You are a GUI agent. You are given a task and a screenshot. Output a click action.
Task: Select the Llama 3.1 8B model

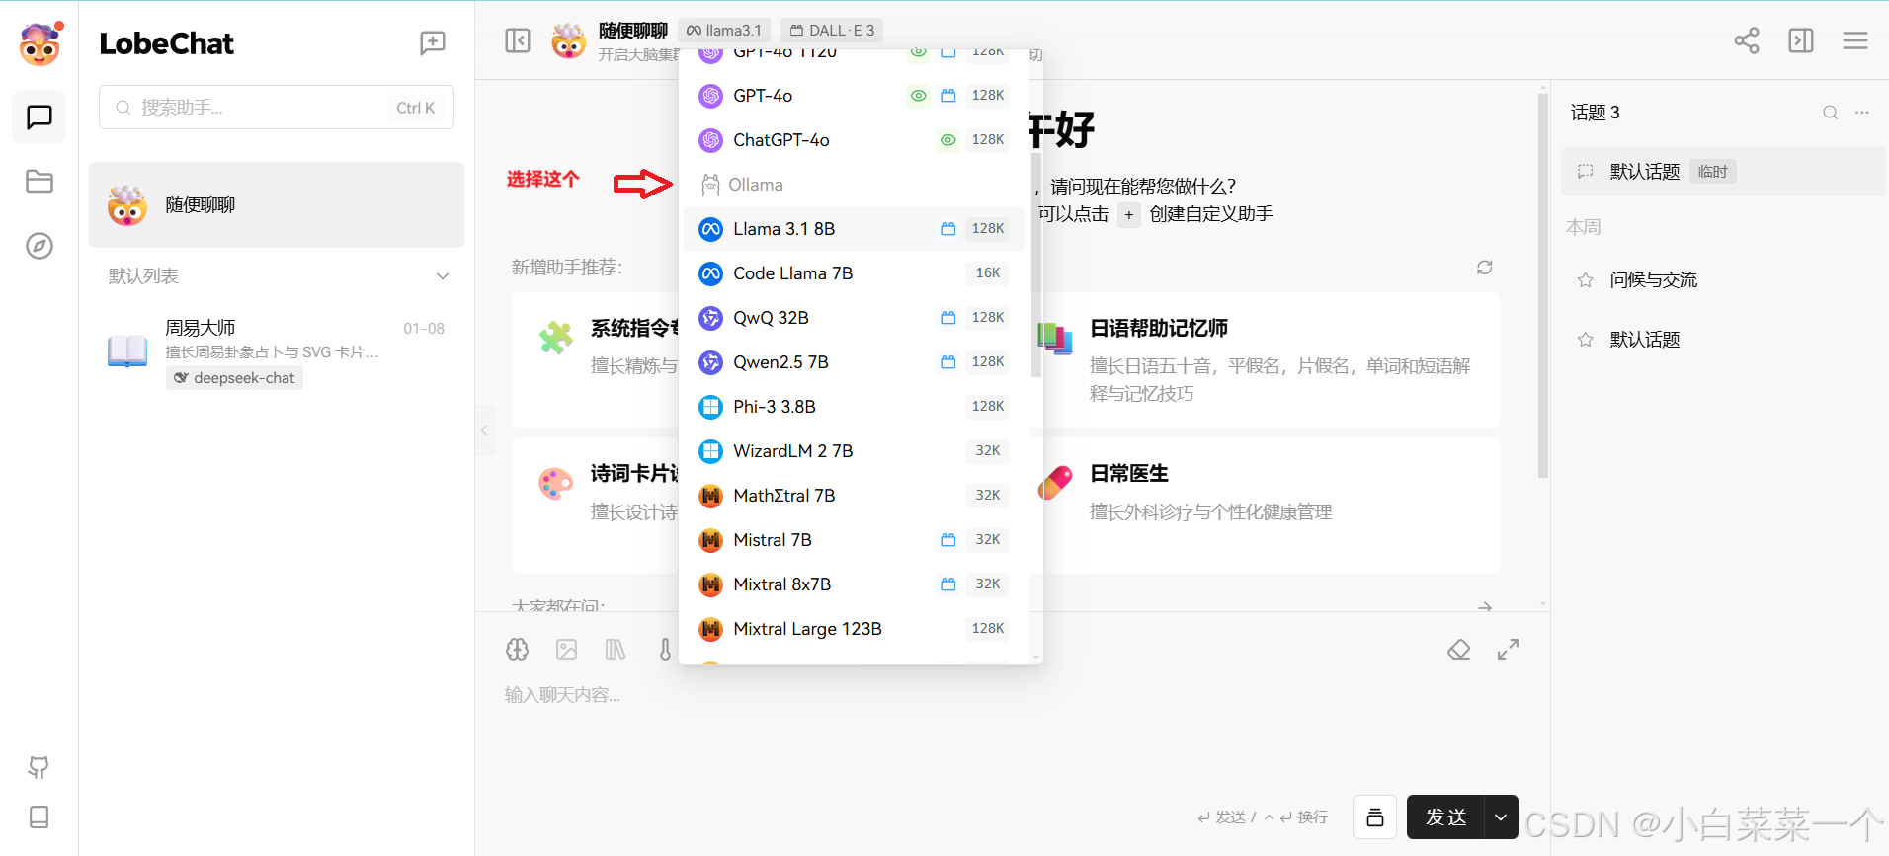click(x=854, y=229)
